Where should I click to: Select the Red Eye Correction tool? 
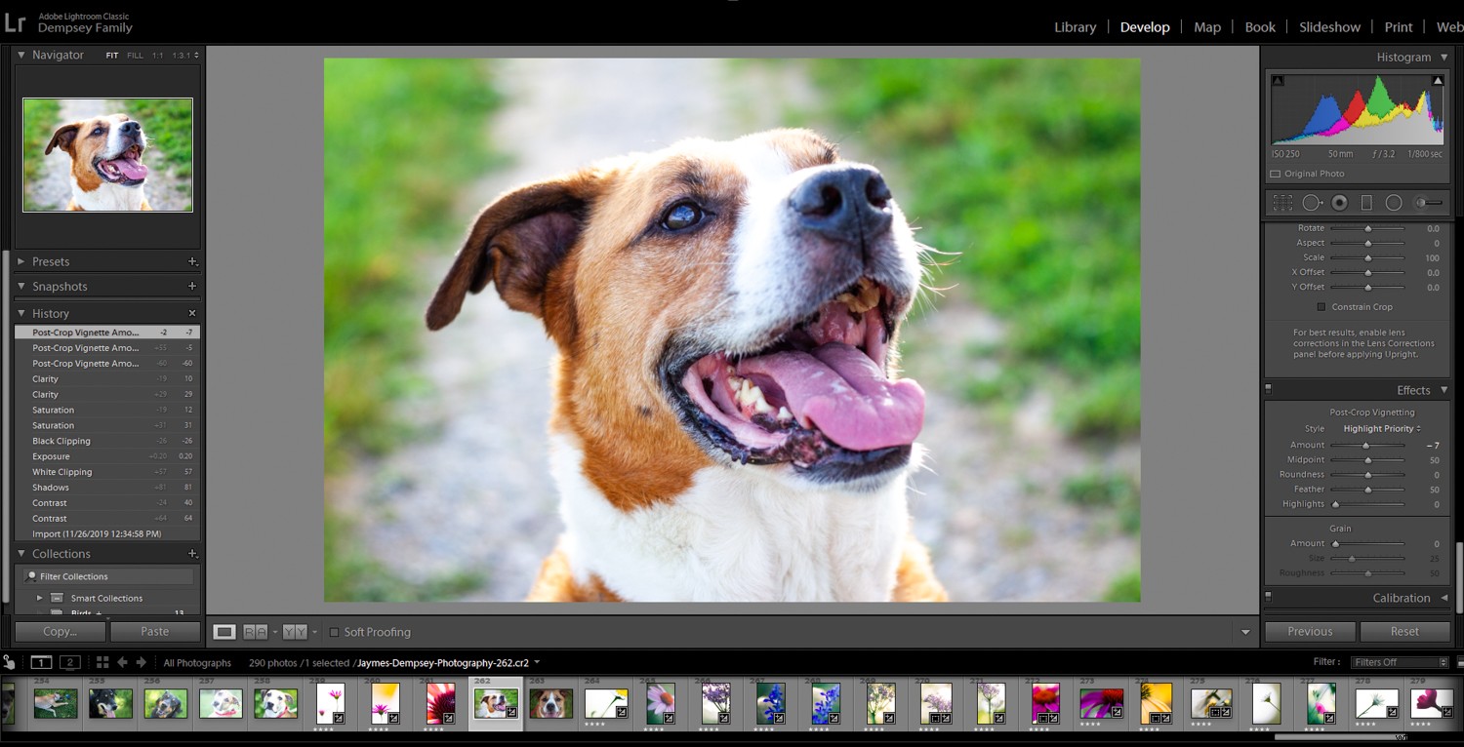[x=1339, y=202]
